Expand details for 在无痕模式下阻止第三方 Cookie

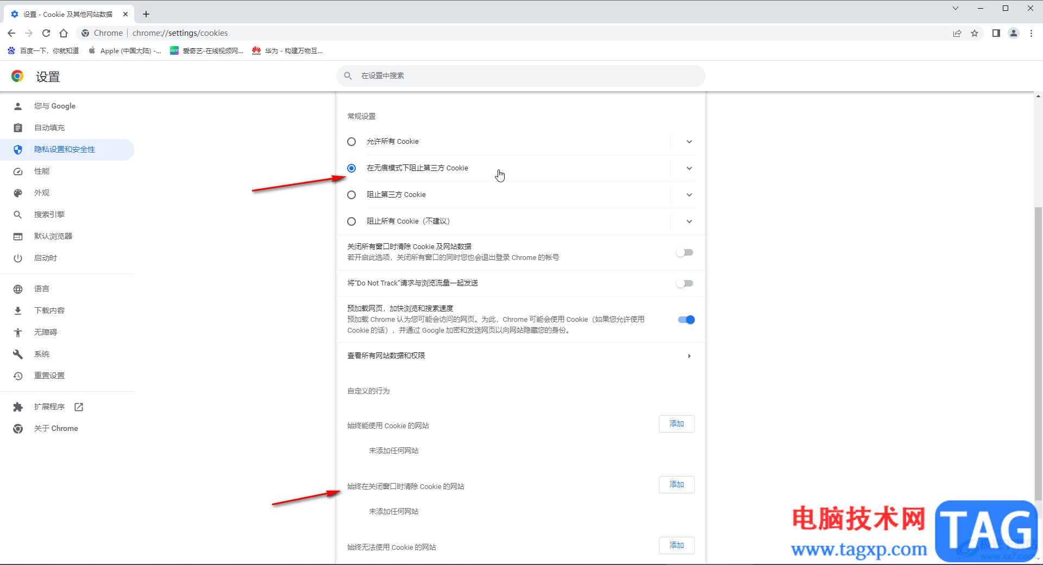(x=689, y=168)
